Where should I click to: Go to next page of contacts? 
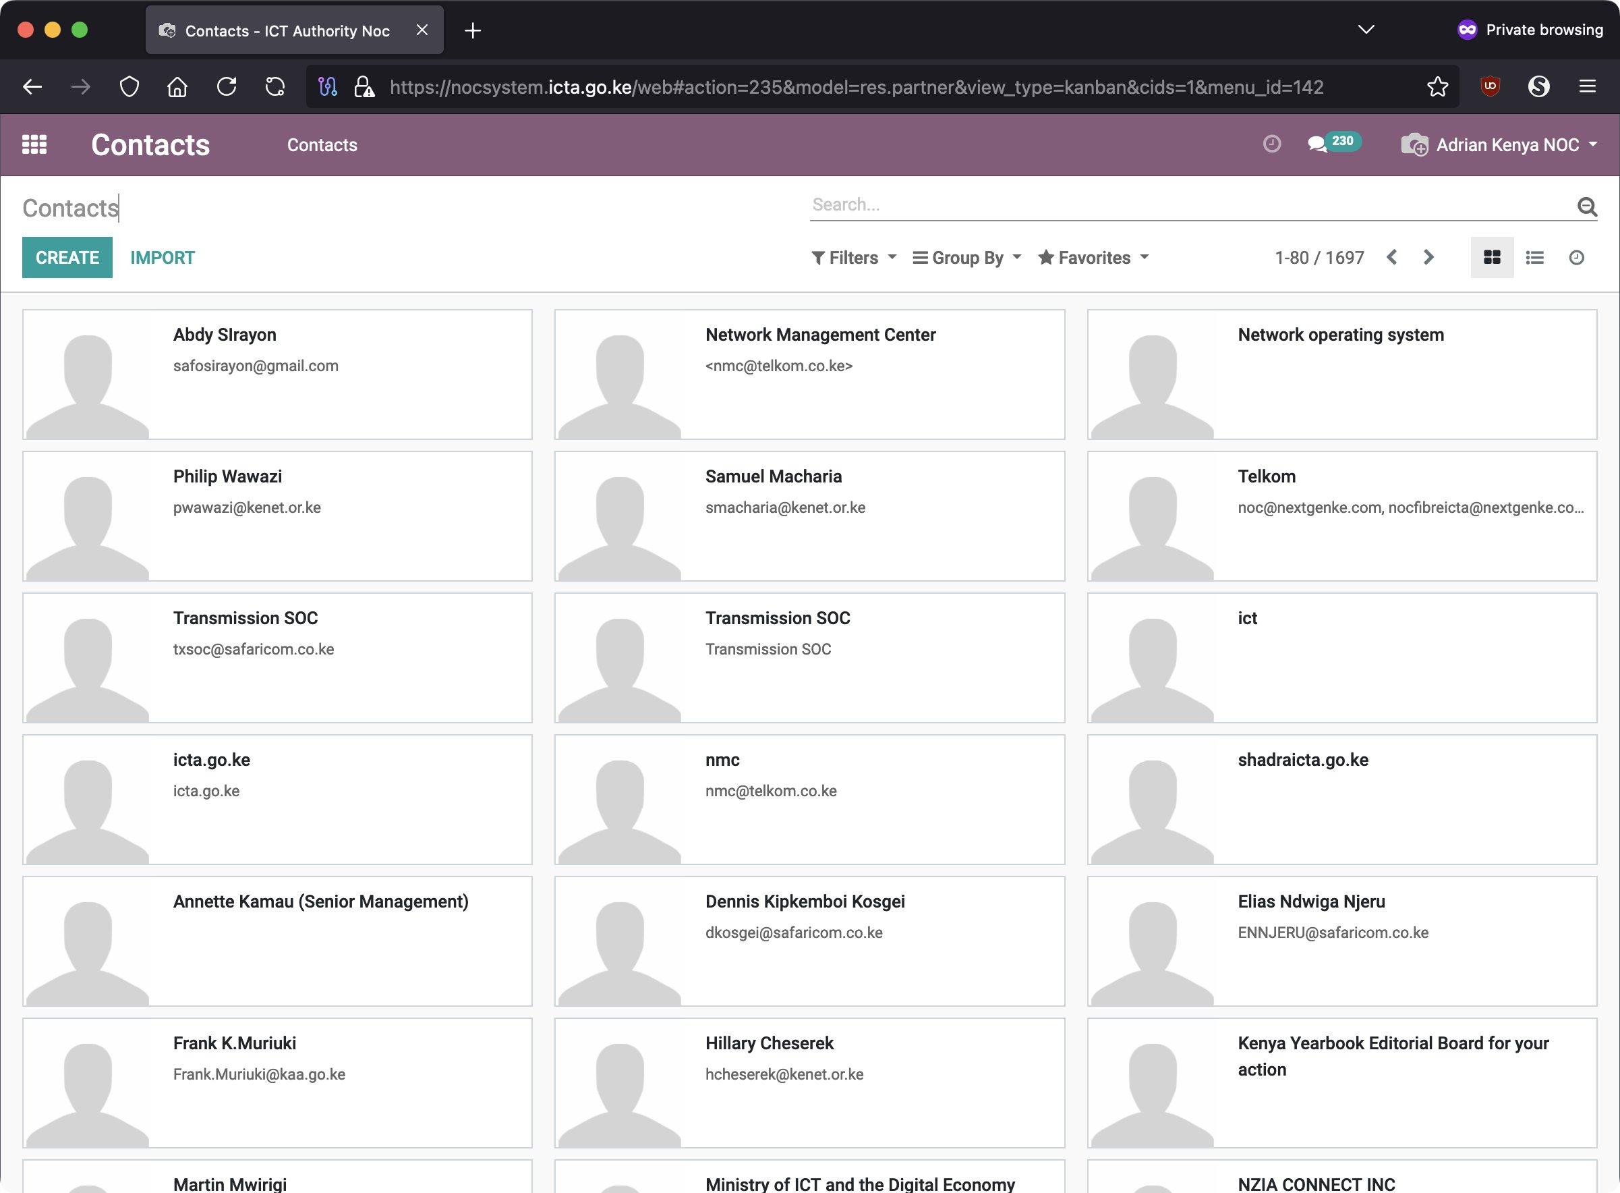(x=1428, y=257)
